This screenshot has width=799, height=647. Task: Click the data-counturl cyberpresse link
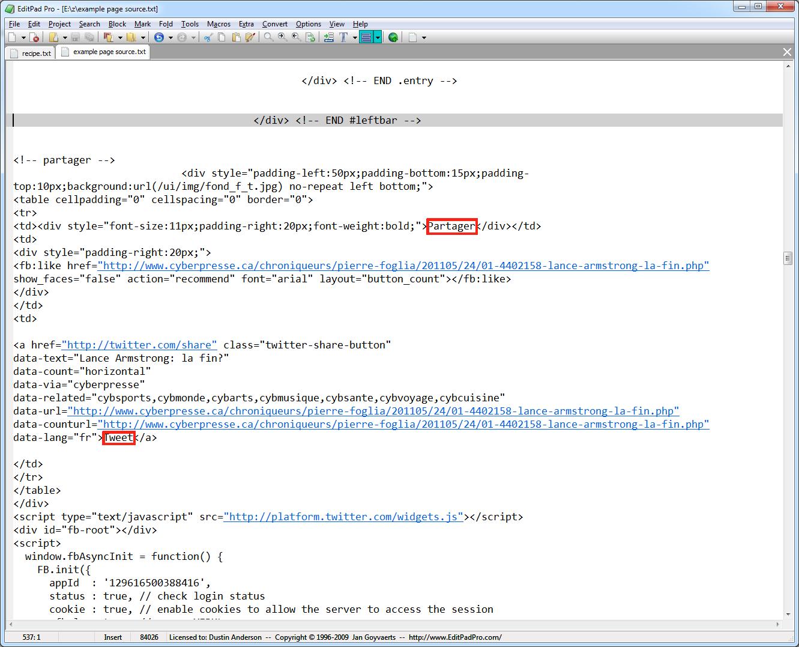point(403,424)
